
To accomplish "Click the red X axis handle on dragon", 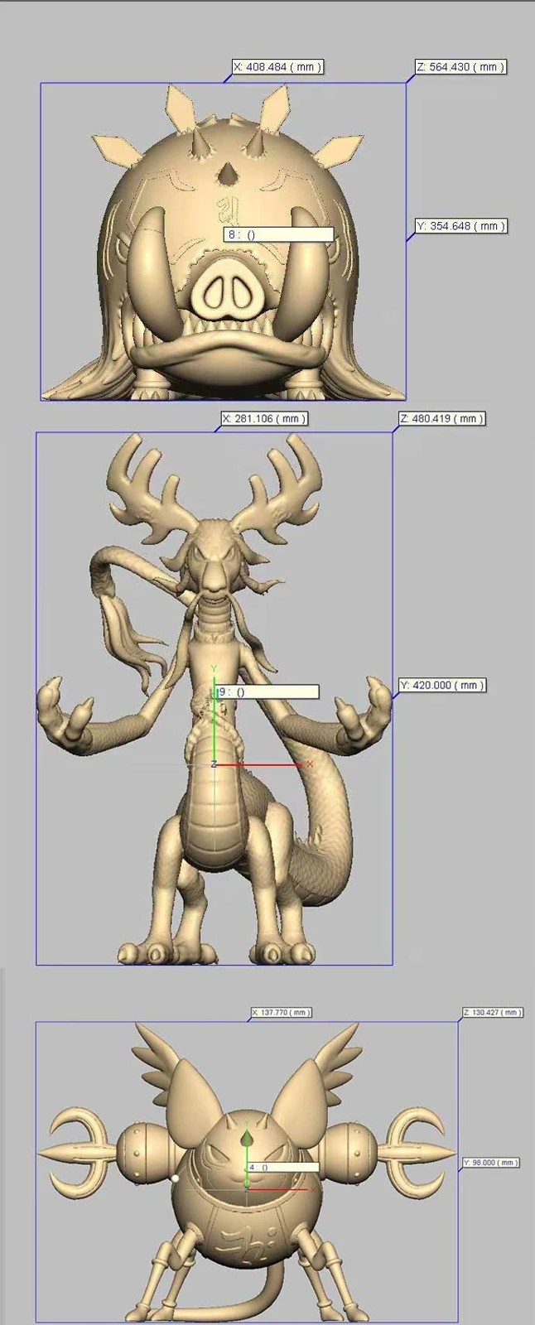I will click(309, 764).
